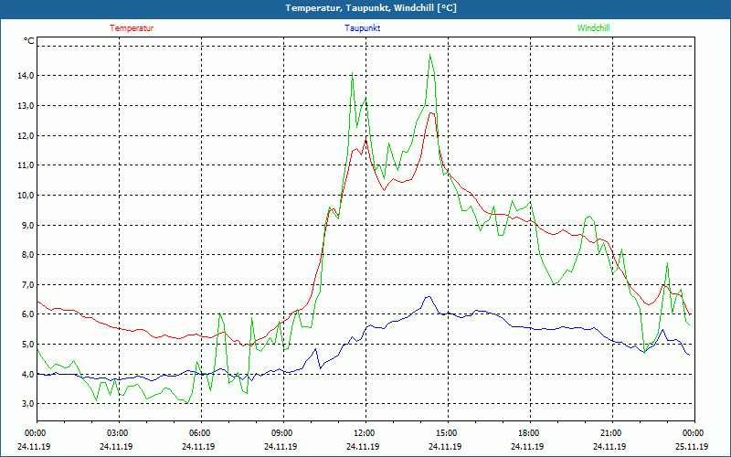This screenshot has width=731, height=457.
Task: Click the '25.11.19' date label
Action: (x=692, y=446)
